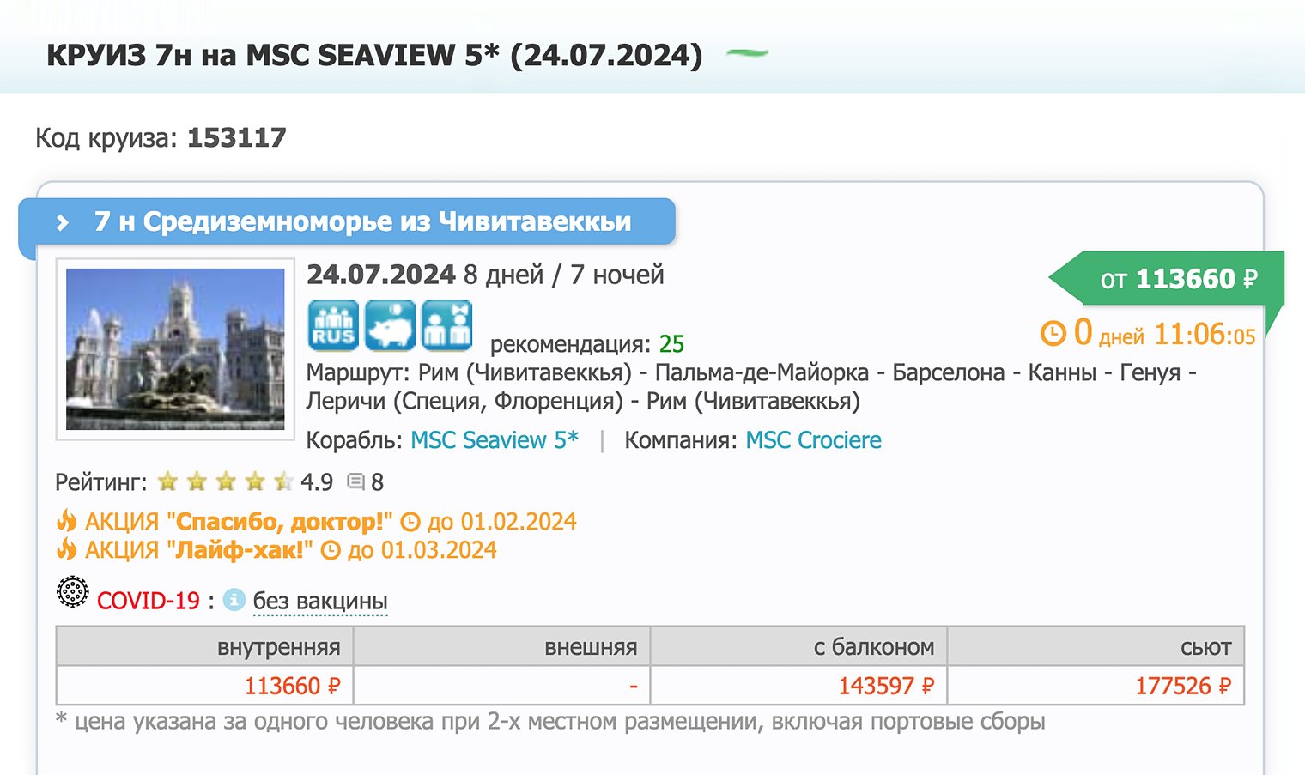Select the сьют price 177526 ₽
1305x775 pixels.
pyautogui.click(x=1183, y=686)
